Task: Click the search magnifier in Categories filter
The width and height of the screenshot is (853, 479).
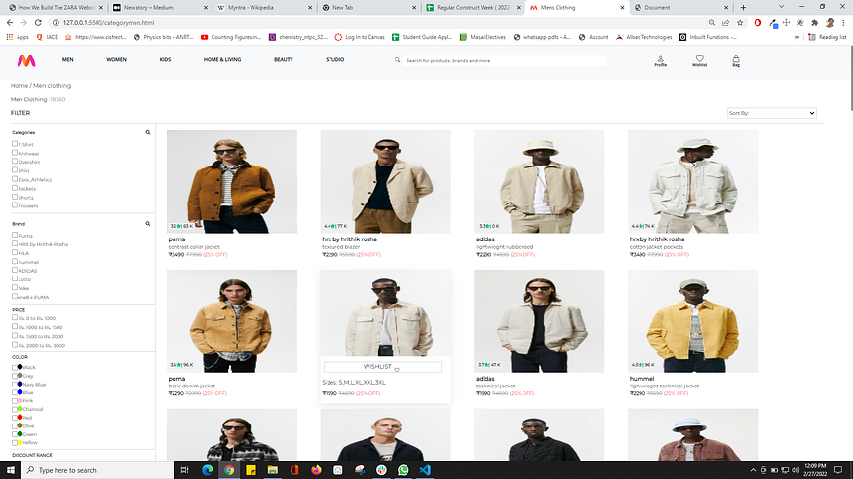Action: pyautogui.click(x=148, y=132)
